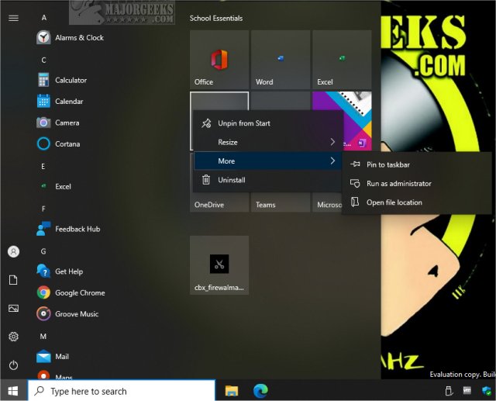Click the Windows Start button
Viewport: 496px width, 401px height.
click(x=13, y=391)
